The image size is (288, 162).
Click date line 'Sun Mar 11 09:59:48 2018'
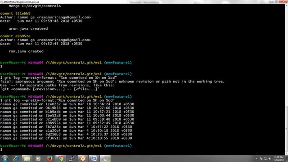click(x=41, y=21)
